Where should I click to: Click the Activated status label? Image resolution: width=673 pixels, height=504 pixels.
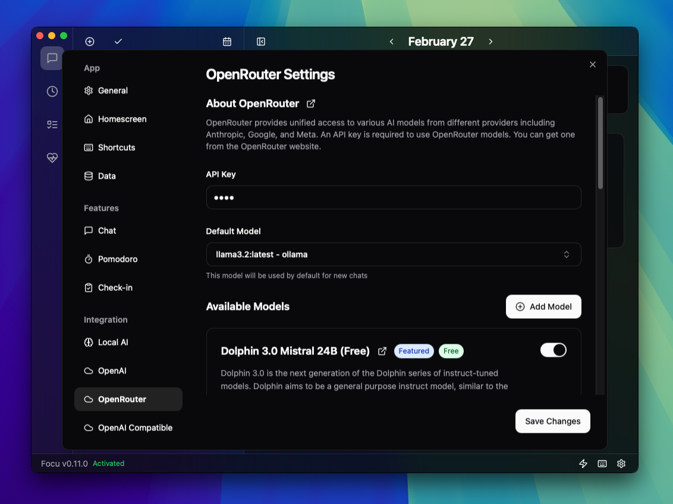pyautogui.click(x=109, y=463)
